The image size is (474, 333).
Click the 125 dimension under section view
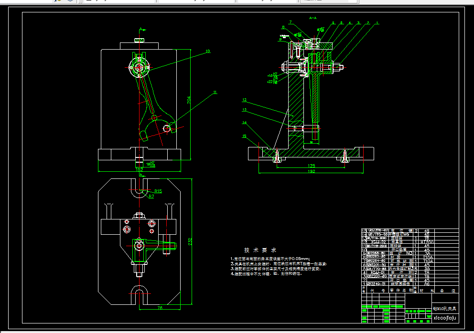tap(312, 166)
